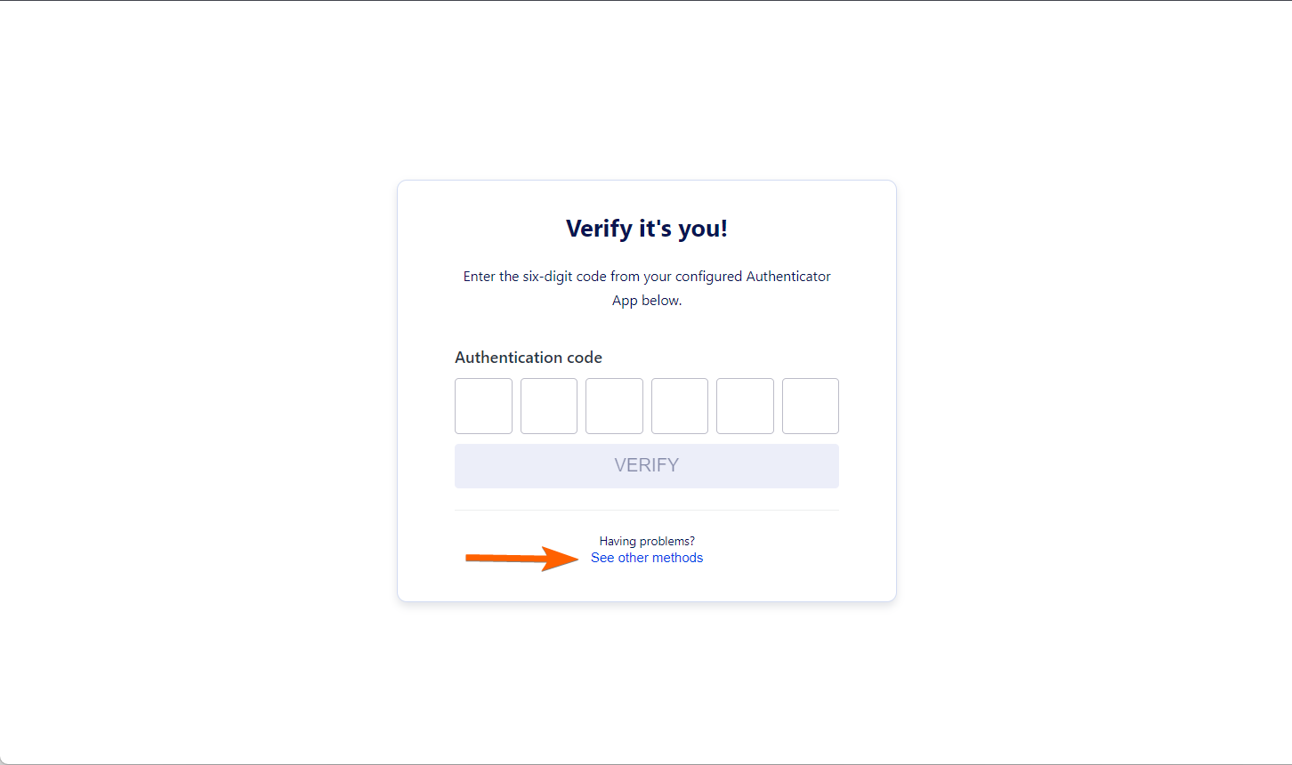
Task: Click the word "Enter" starting the instructions
Action: [x=479, y=277]
